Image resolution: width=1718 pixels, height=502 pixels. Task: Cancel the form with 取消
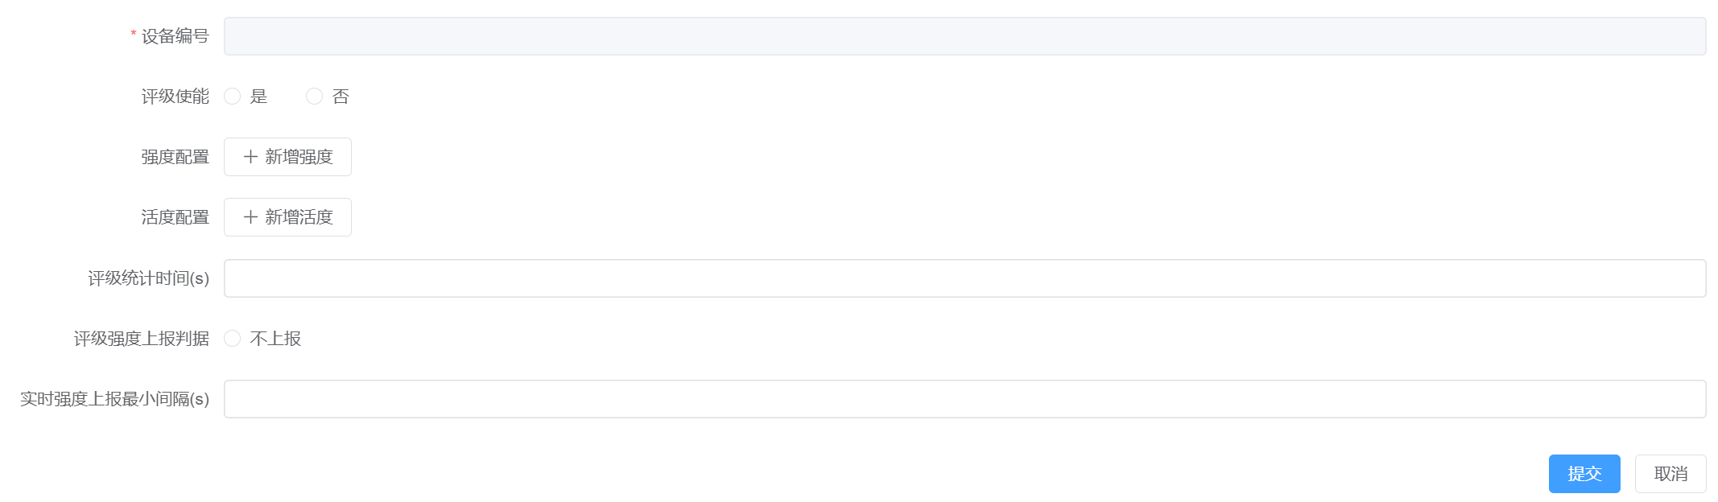coord(1671,474)
